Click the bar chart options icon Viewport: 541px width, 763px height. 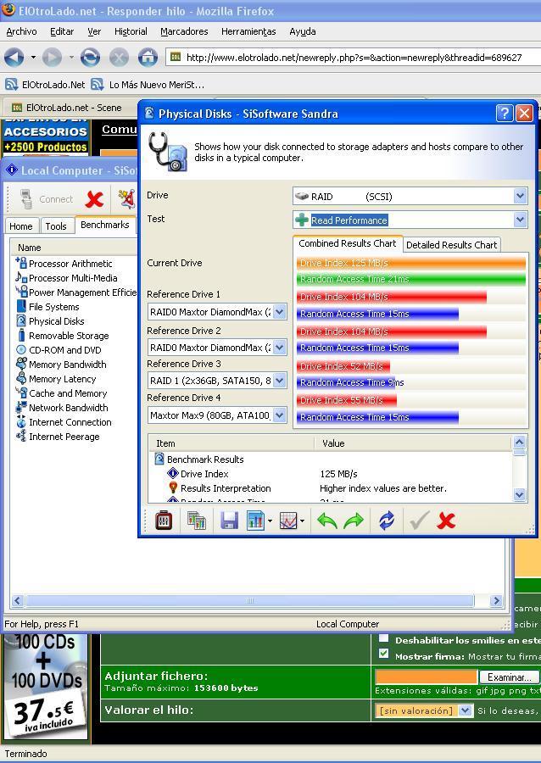pyautogui.click(x=255, y=521)
